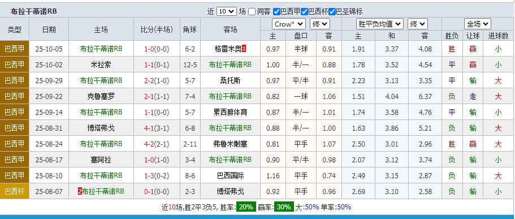
Task: Click the red card badge beside 格雷米奥
Action: tap(244, 49)
